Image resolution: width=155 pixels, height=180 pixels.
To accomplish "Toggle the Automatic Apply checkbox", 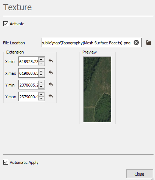I will pyautogui.click(x=6, y=162).
